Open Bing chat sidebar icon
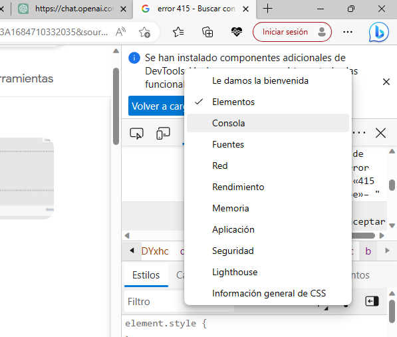This screenshot has height=337, width=397. [378, 32]
